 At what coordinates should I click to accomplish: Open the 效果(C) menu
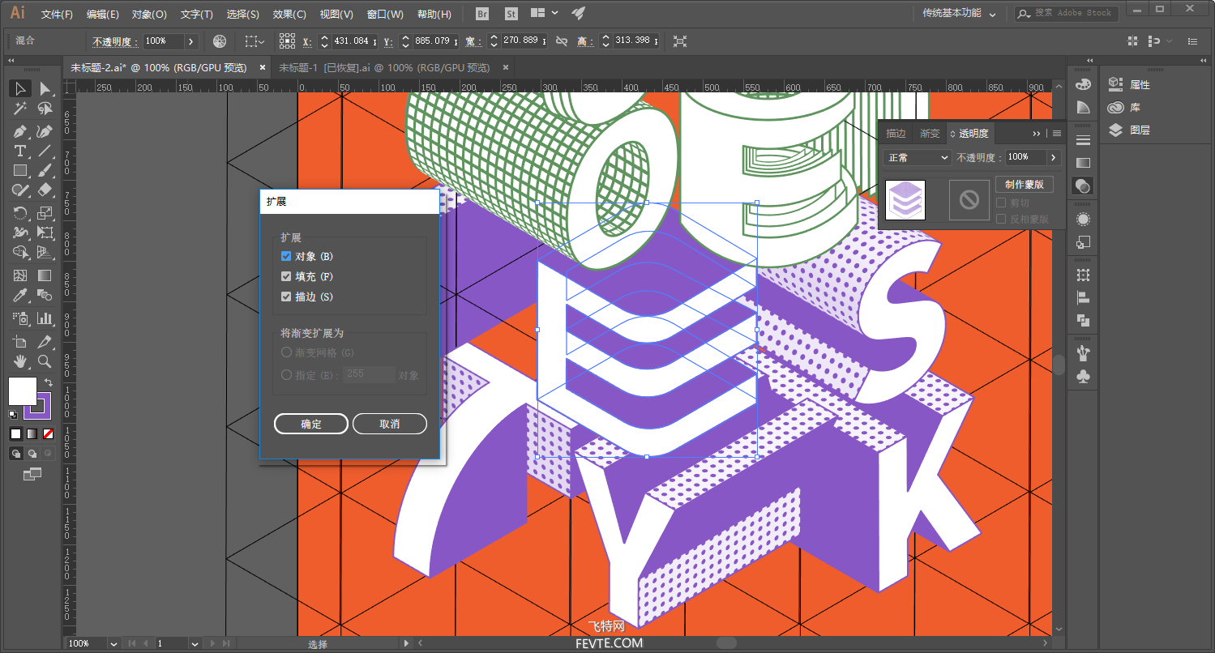pos(289,14)
